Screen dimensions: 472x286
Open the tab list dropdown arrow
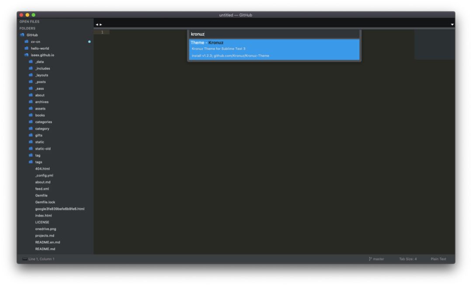[x=452, y=24]
